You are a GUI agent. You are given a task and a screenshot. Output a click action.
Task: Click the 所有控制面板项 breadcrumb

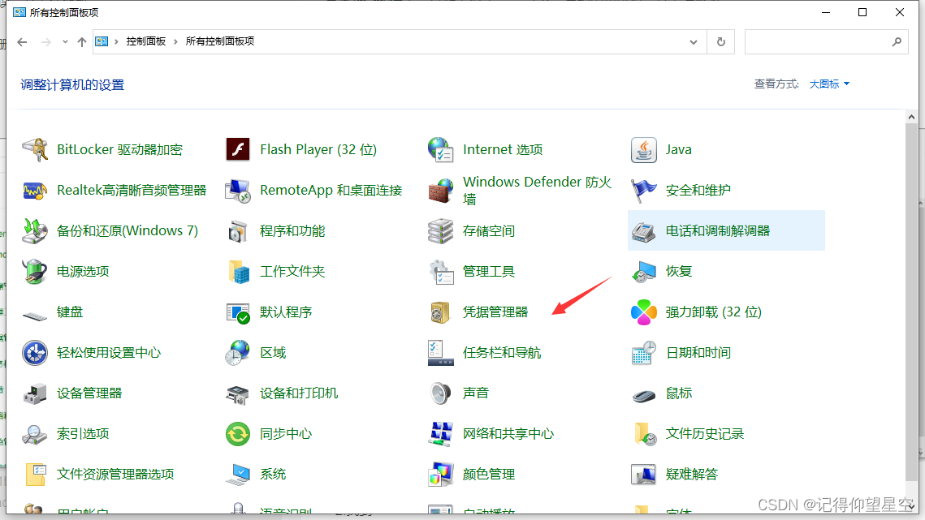pyautogui.click(x=219, y=41)
